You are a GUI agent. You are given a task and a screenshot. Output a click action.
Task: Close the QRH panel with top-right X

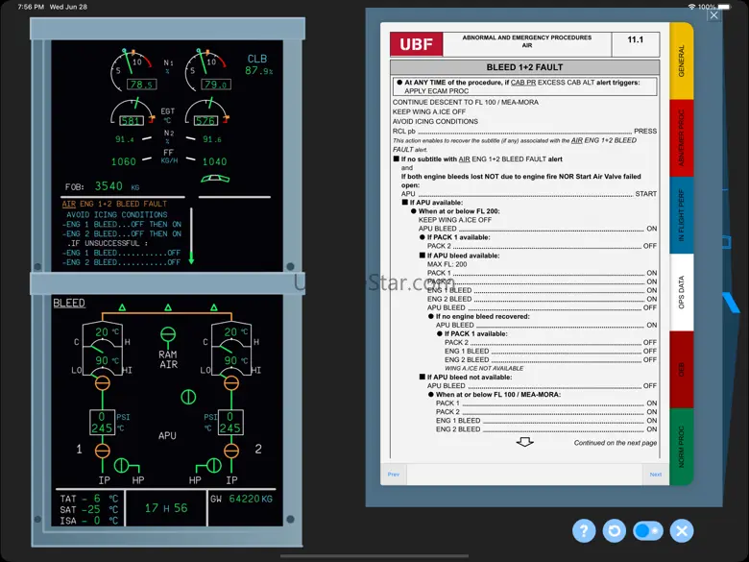713,14
